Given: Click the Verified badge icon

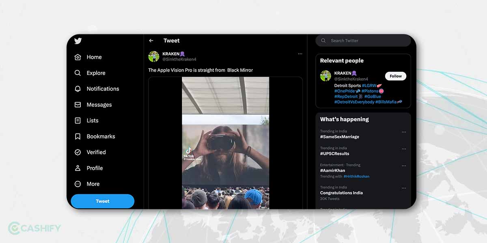Looking at the screenshot, I should point(78,152).
